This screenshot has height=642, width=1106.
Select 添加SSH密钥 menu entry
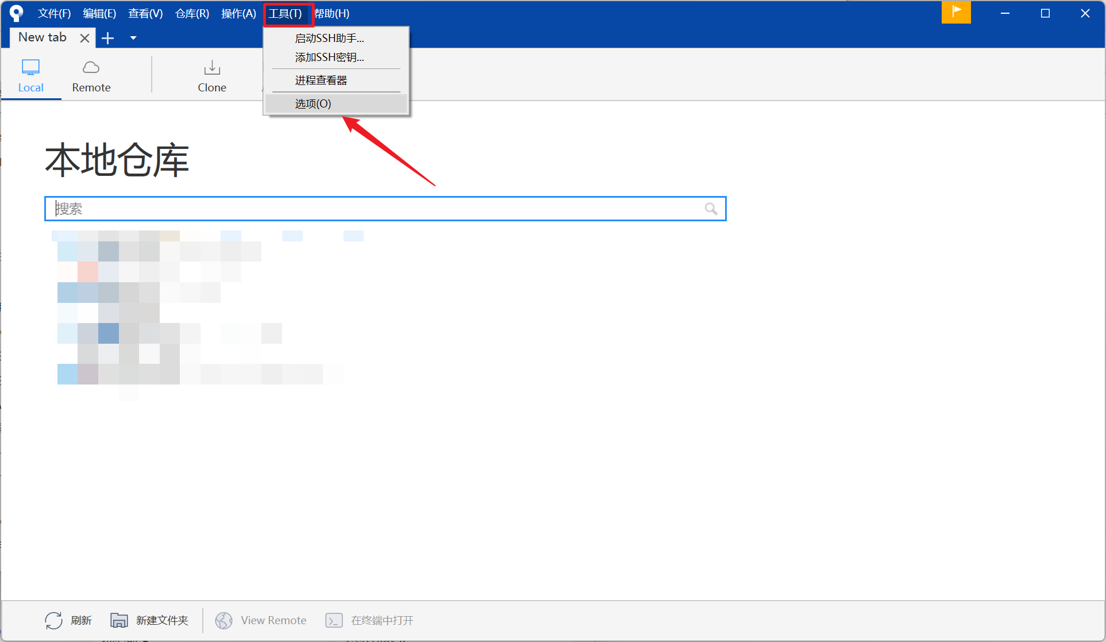point(329,57)
